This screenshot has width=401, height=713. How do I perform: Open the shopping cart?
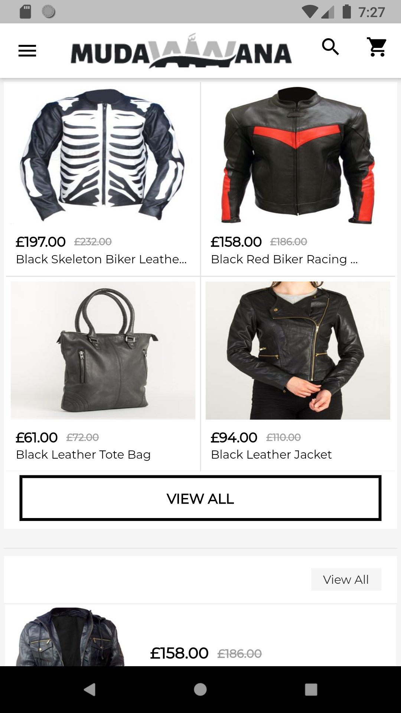(376, 47)
